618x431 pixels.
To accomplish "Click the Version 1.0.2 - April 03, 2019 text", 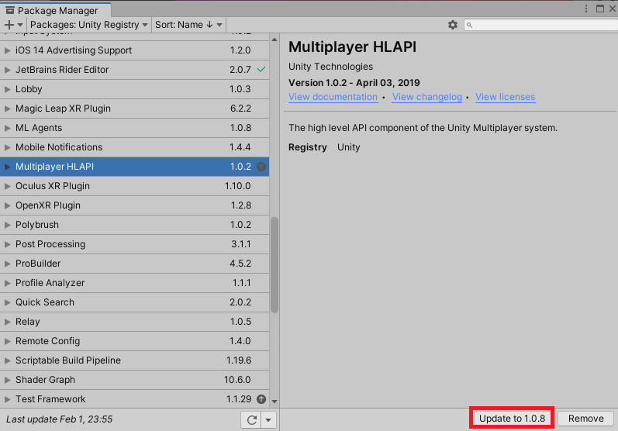I will (354, 83).
